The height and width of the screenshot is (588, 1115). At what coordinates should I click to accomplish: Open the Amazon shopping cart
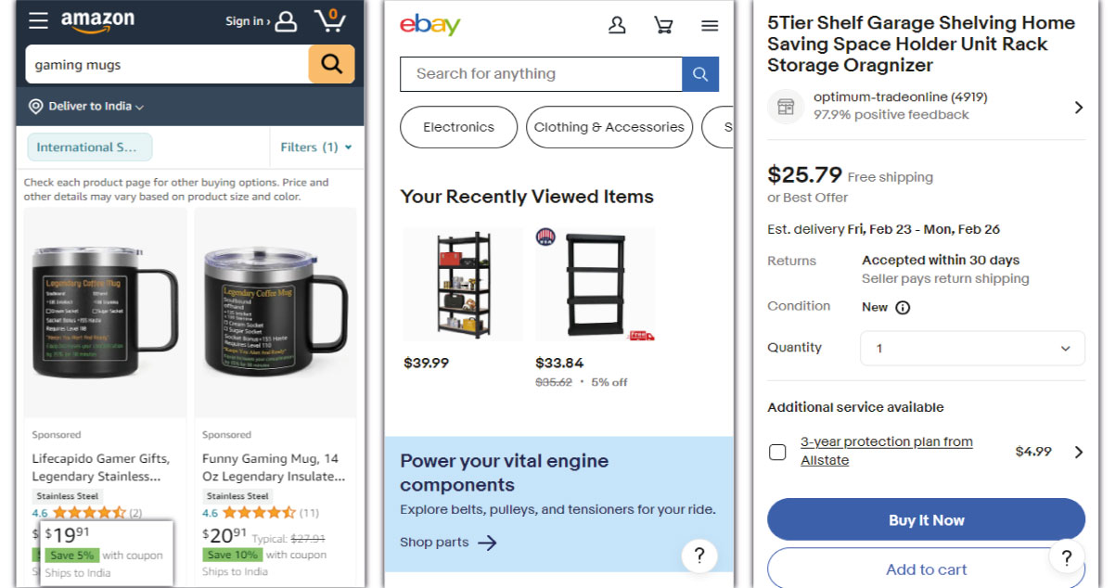click(329, 20)
